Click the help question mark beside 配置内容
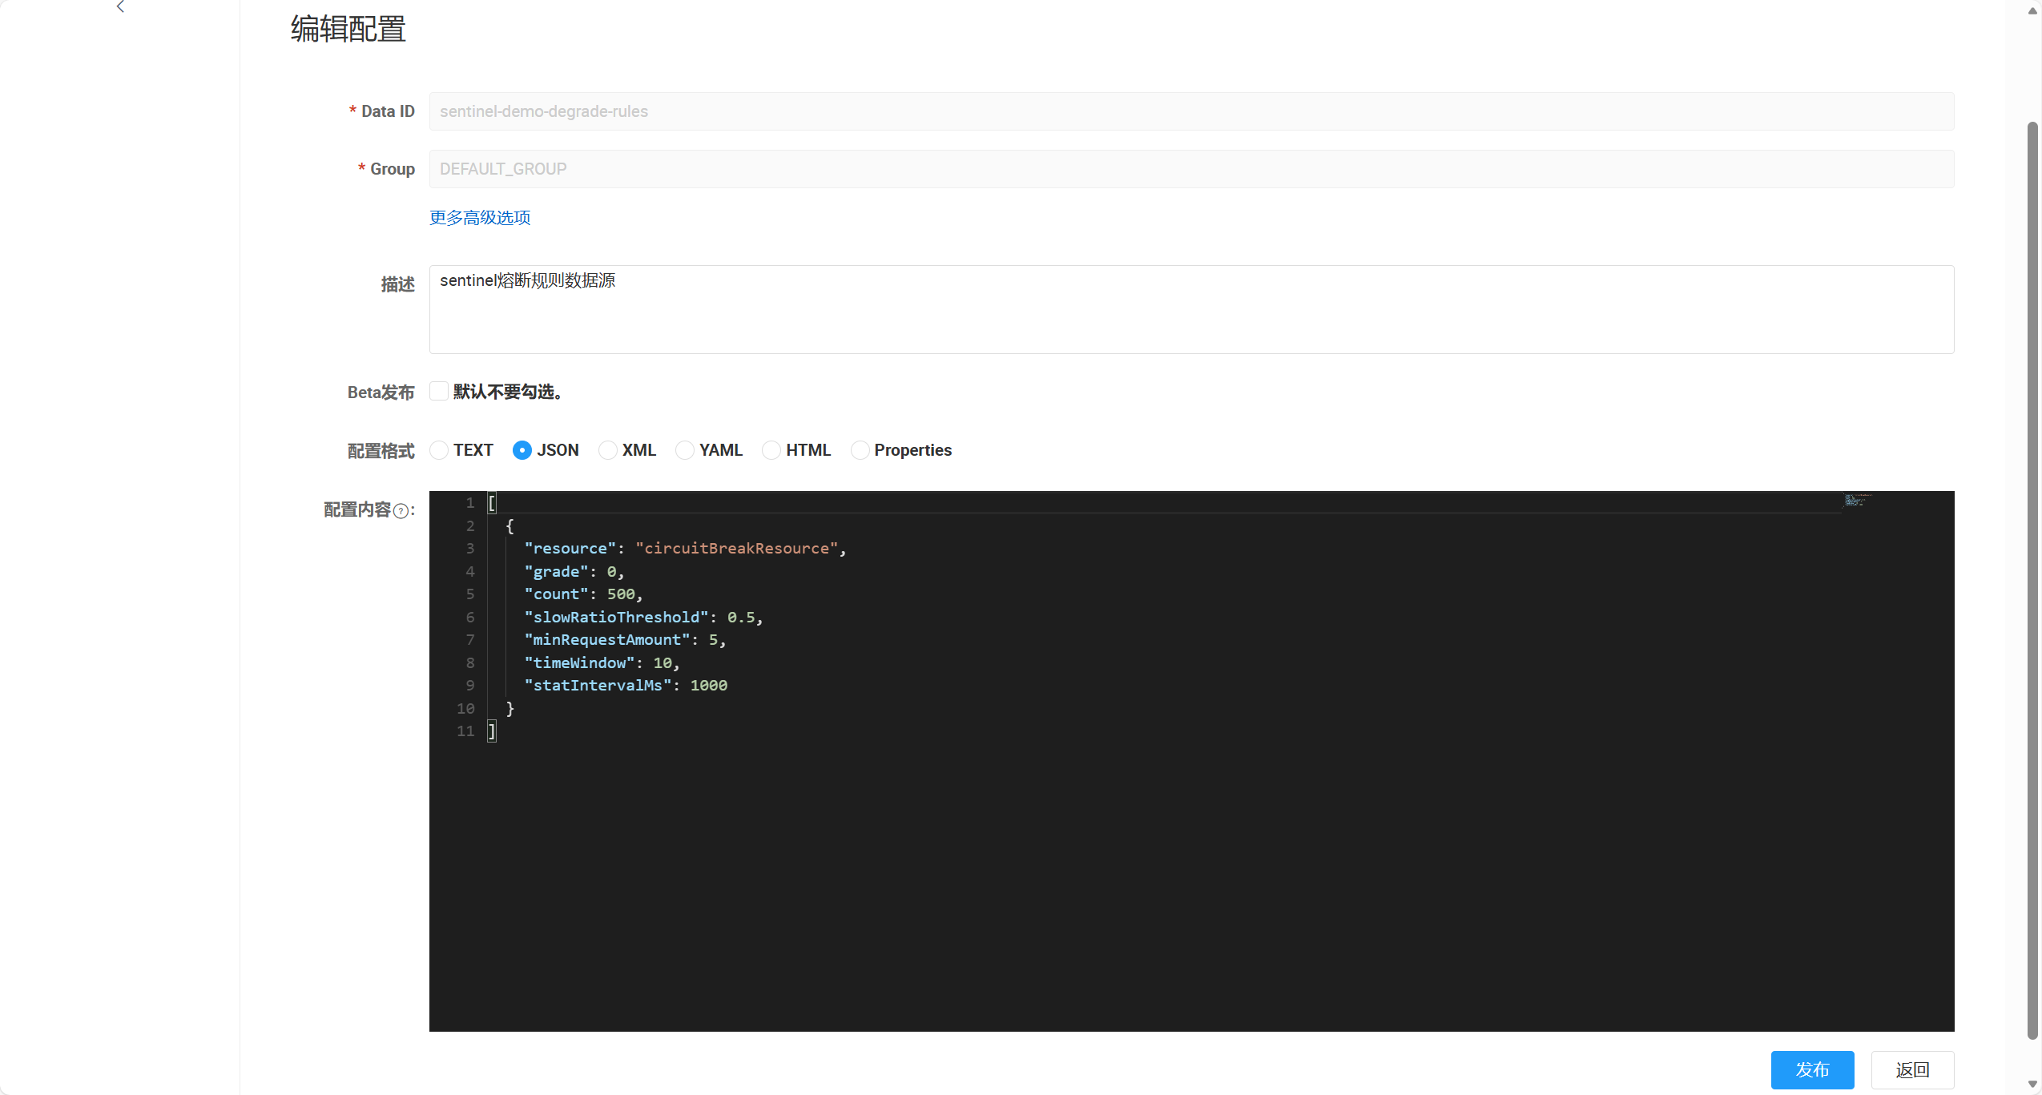The width and height of the screenshot is (2042, 1095). click(401, 511)
